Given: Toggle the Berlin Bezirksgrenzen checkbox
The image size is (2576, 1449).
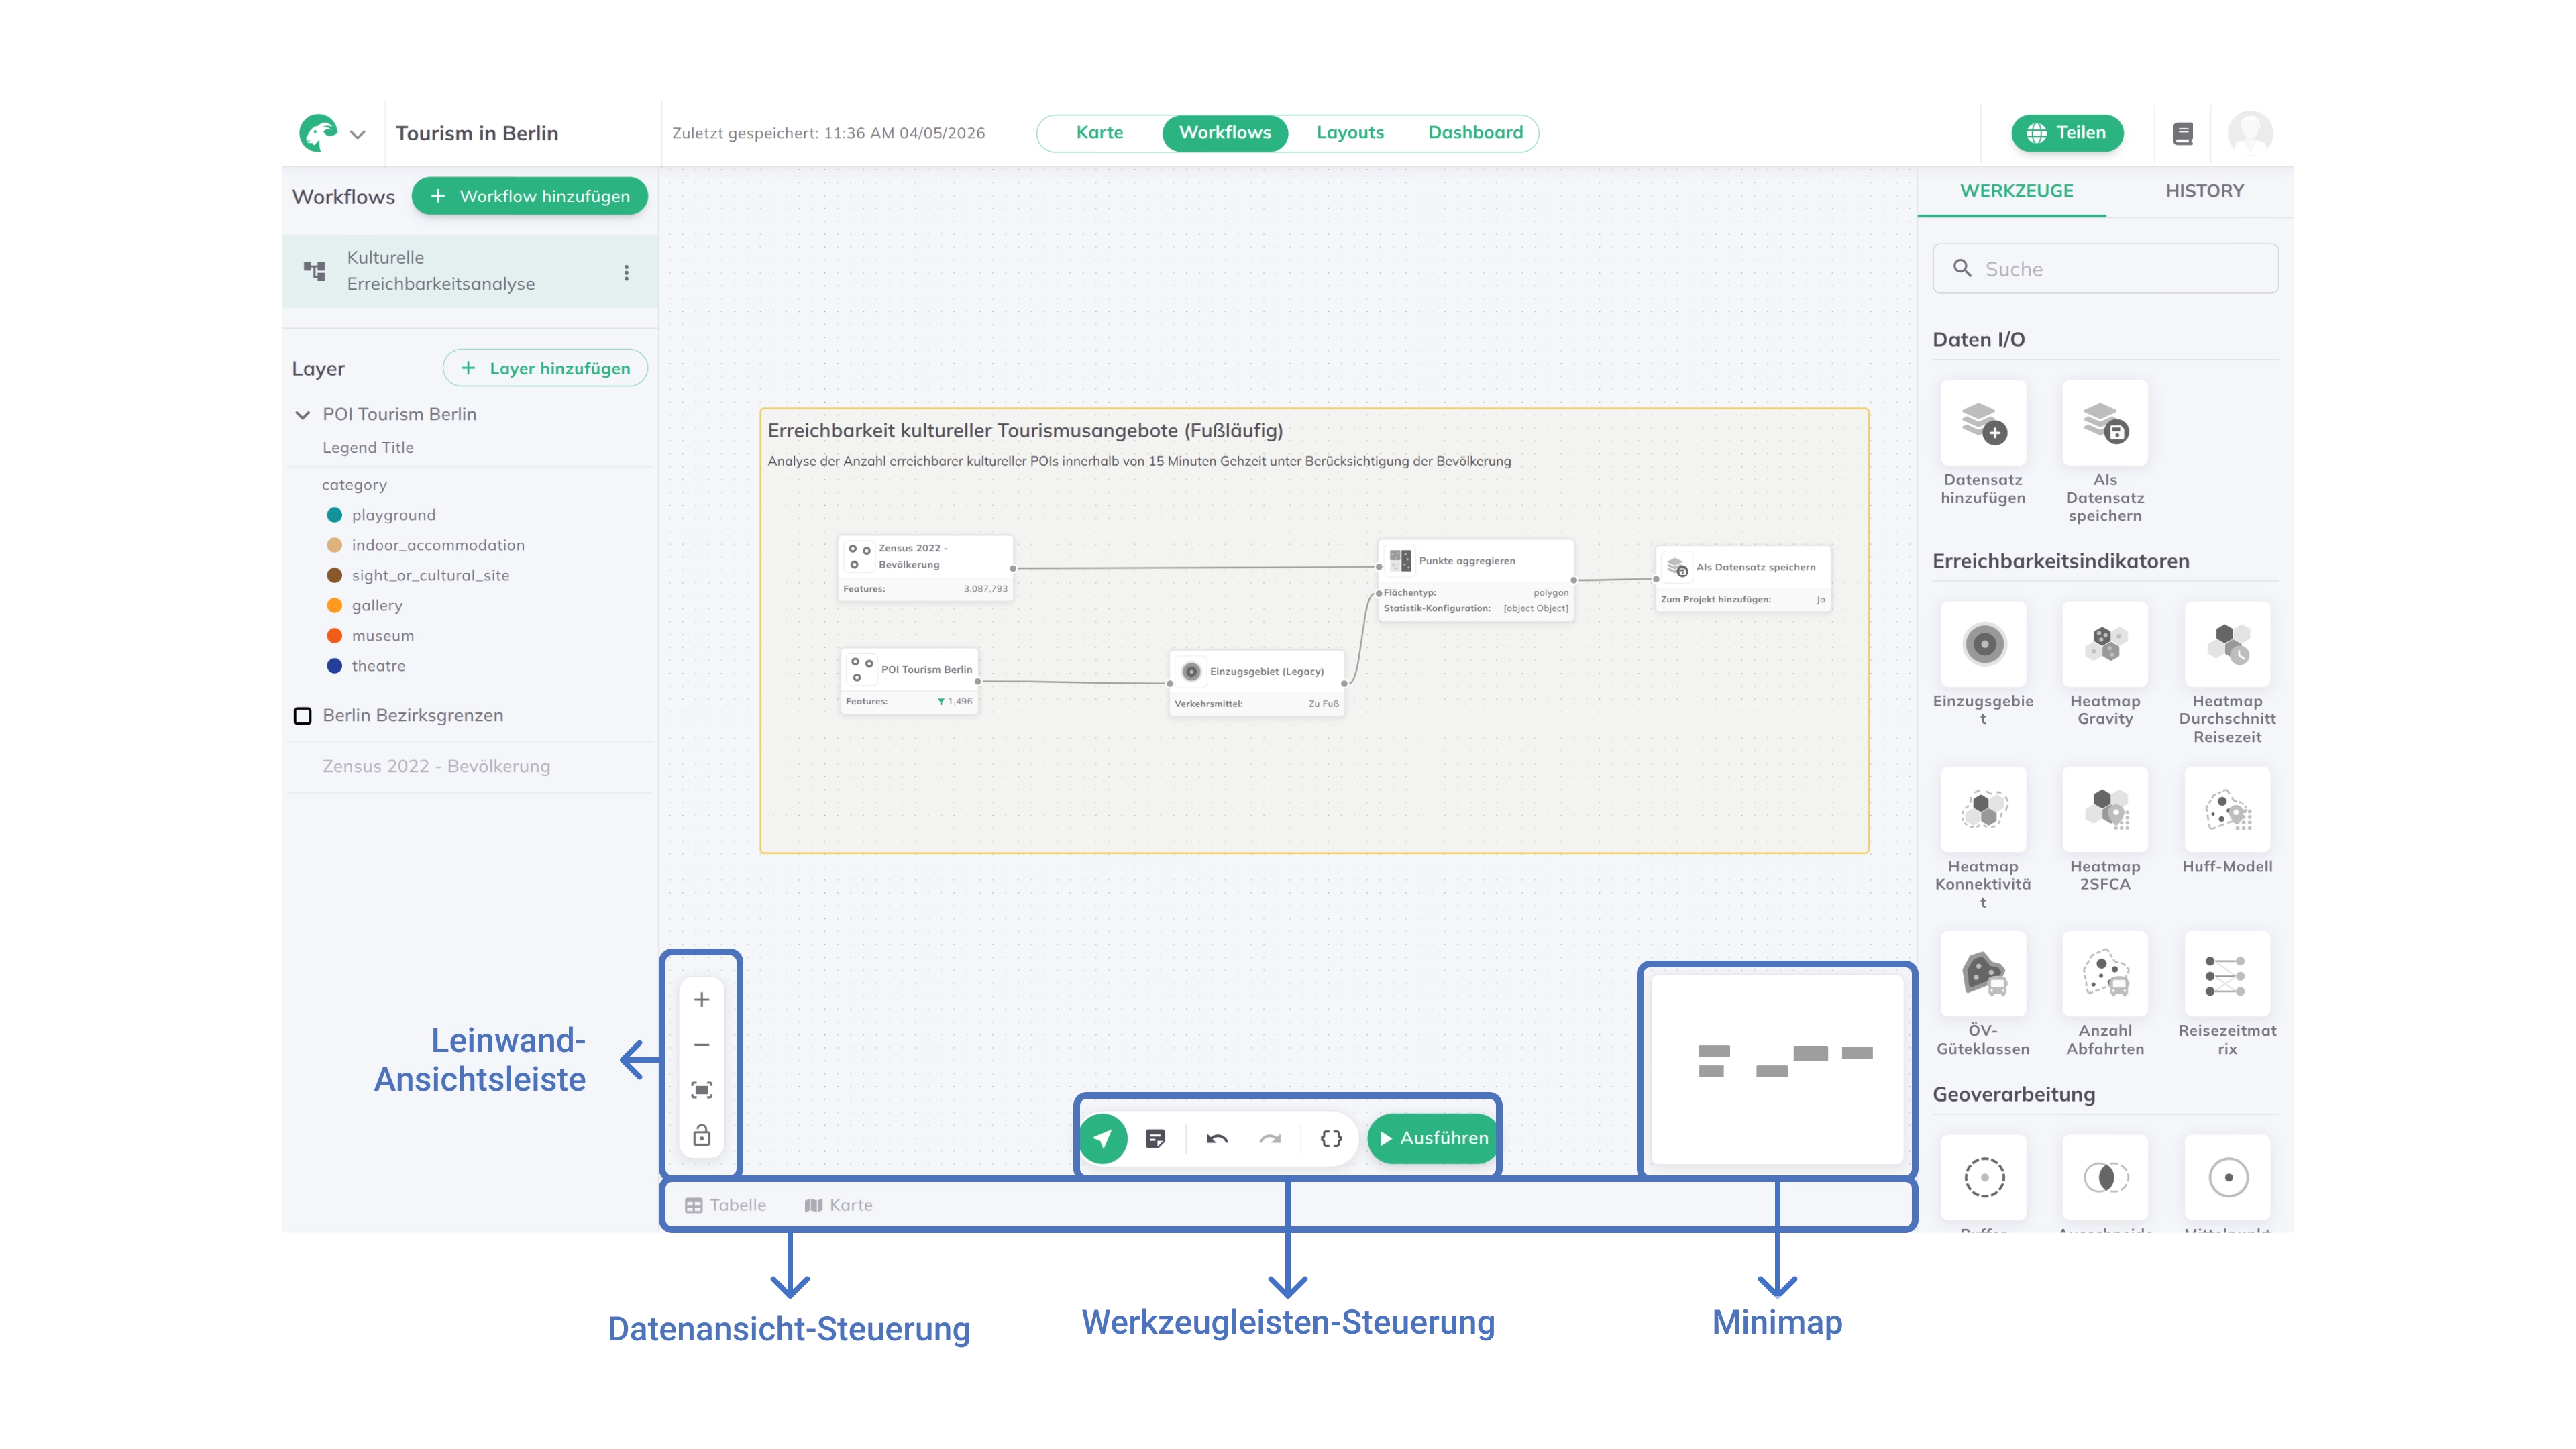Looking at the screenshot, I should (302, 716).
